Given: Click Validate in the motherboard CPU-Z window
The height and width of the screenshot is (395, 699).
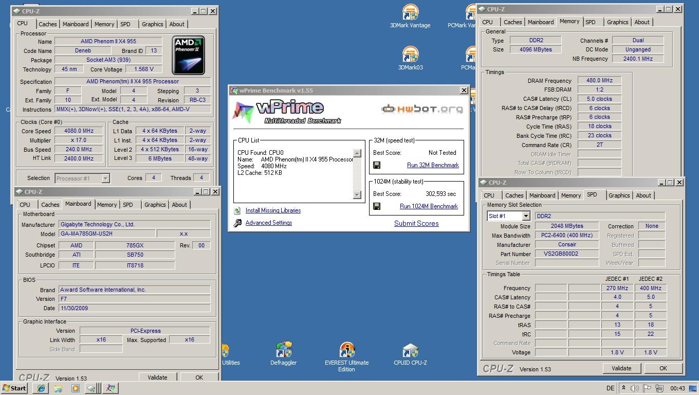Looking at the screenshot, I should tap(157, 378).
